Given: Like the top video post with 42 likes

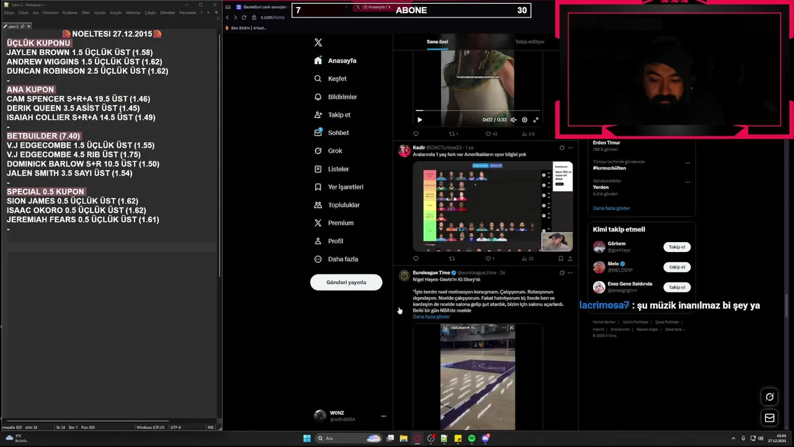Looking at the screenshot, I should coord(491,133).
